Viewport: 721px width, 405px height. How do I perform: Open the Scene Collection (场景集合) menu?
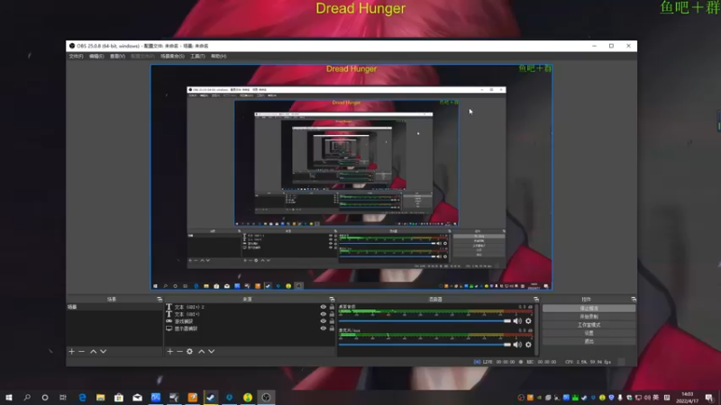pos(172,56)
